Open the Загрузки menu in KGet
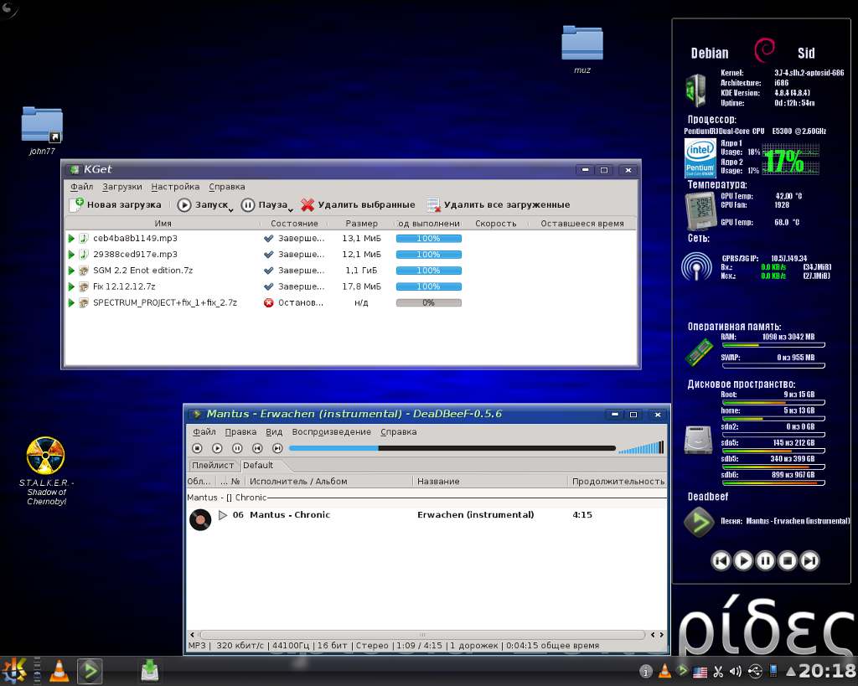 [x=122, y=187]
